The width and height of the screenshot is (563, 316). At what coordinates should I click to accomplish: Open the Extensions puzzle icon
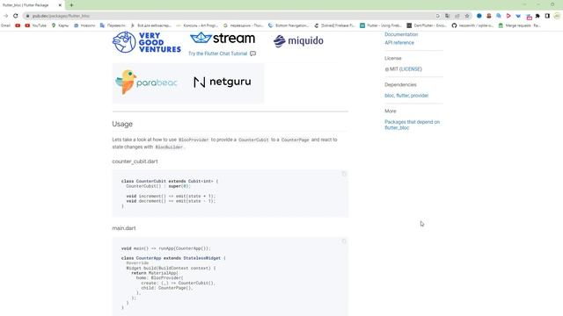pos(537,16)
